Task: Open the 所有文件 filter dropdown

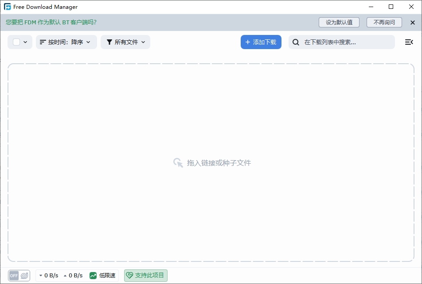Action: (x=125, y=42)
